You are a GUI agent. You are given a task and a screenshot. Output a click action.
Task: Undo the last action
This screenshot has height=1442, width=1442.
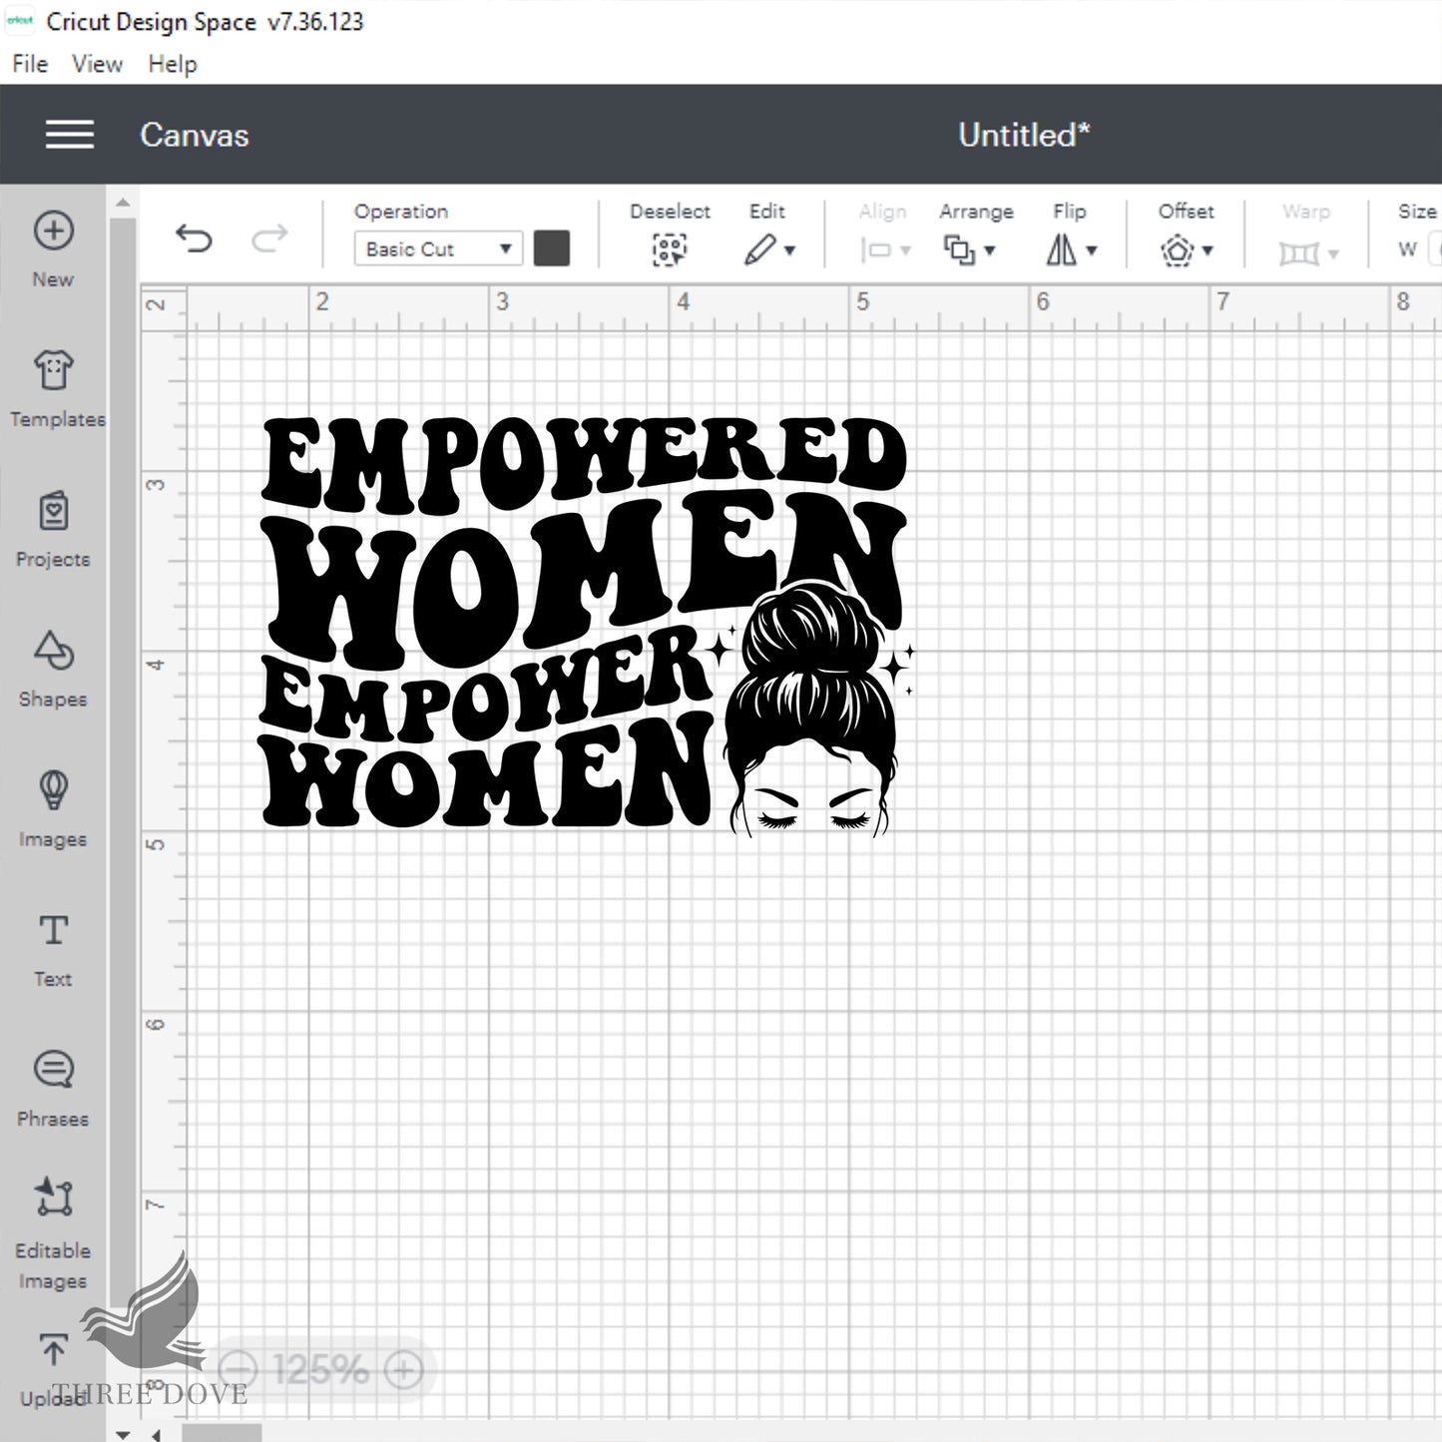(194, 239)
